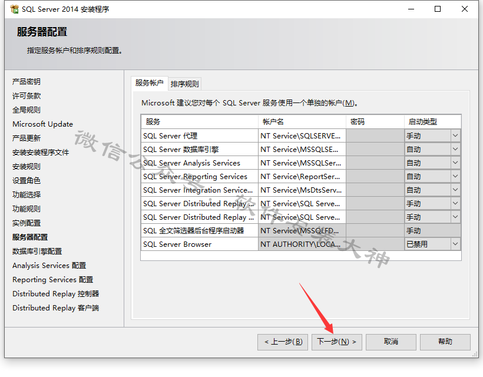Open startup type dropdown for Integration Services
The width and height of the screenshot is (483, 377).
455,190
